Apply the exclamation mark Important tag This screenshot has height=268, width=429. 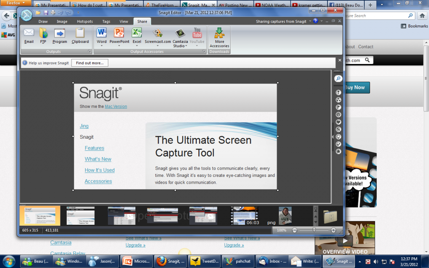[x=338, y=93]
